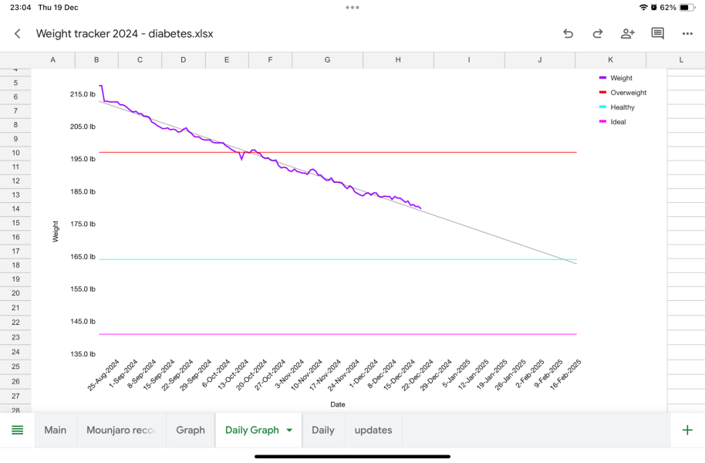Undo the last action
The height and width of the screenshot is (463, 705).
click(x=568, y=34)
